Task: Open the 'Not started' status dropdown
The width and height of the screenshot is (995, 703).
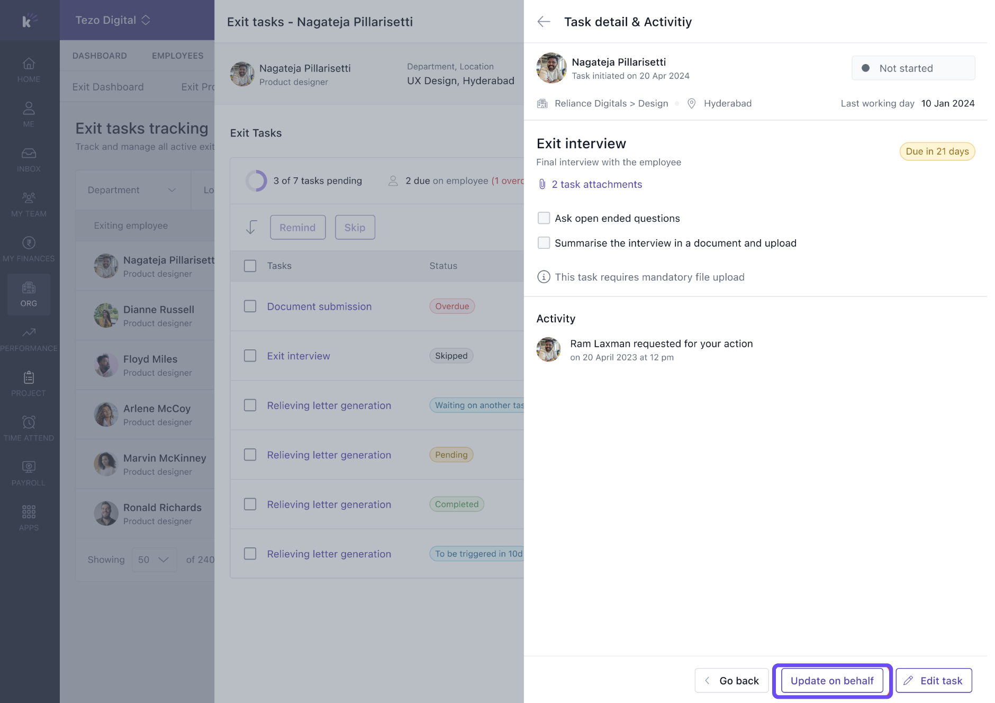Action: [x=913, y=68]
